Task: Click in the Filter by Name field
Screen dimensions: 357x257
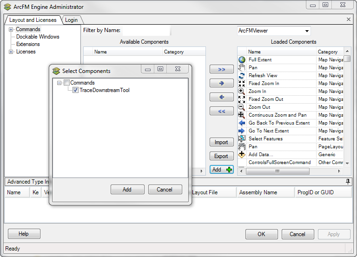Action: [146, 30]
